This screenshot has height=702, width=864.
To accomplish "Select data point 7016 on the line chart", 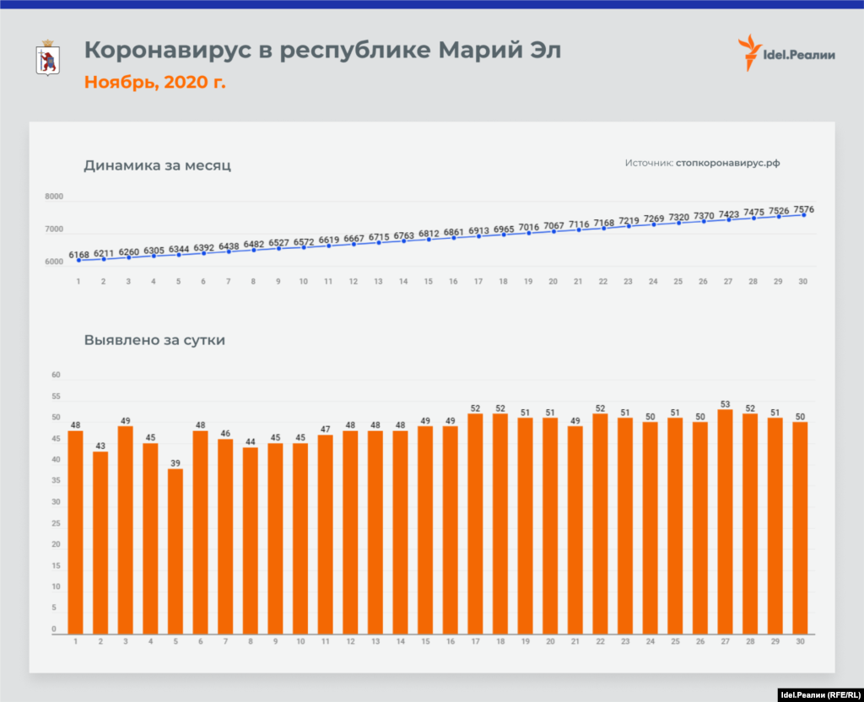I will [528, 233].
